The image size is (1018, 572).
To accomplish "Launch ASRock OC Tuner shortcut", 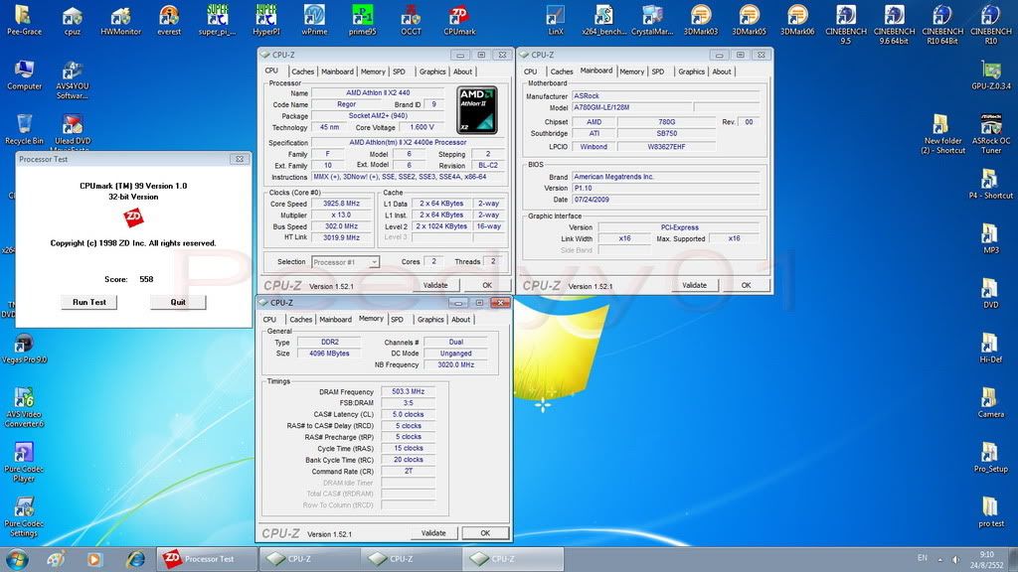I will pyautogui.click(x=991, y=134).
